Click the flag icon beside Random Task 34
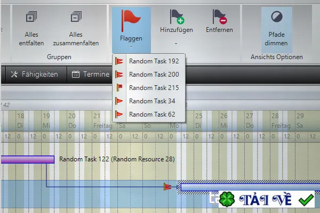This screenshot has height=213, width=320. (119, 101)
